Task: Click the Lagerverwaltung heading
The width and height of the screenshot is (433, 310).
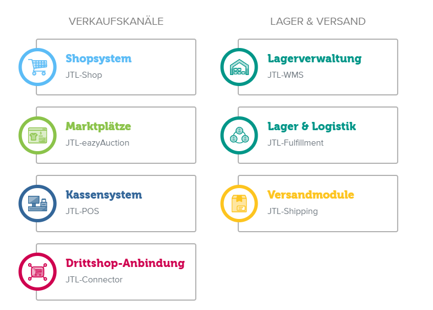Action: 314,59
